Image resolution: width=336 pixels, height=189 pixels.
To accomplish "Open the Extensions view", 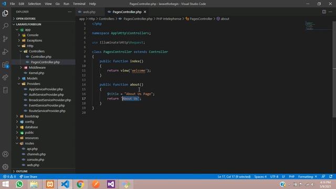I will pos(5,65).
